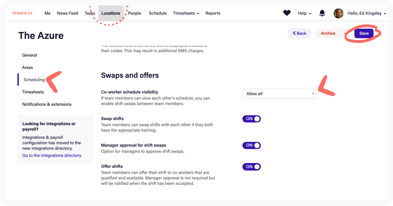393x206 pixels.
Task: Turn off the Swap shifts toggle
Action: click(252, 119)
